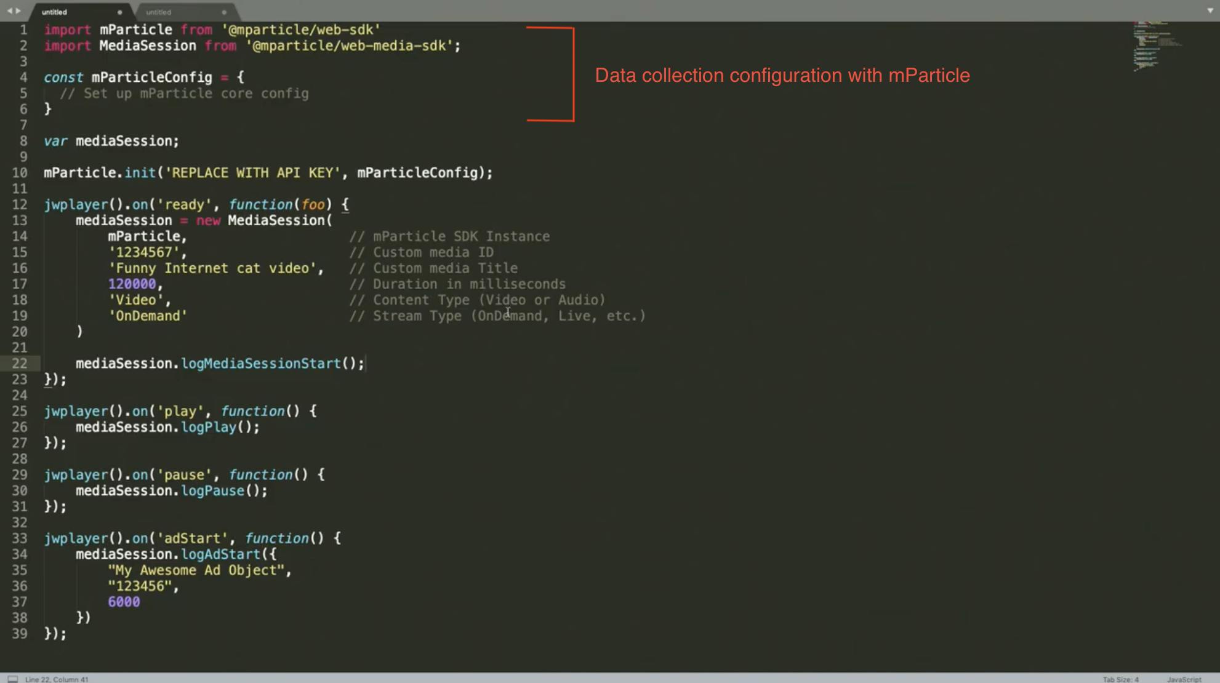Viewport: 1220px width, 683px height.
Task: Click the '// Content Type (Video or Audio)' comment
Action: (477, 300)
